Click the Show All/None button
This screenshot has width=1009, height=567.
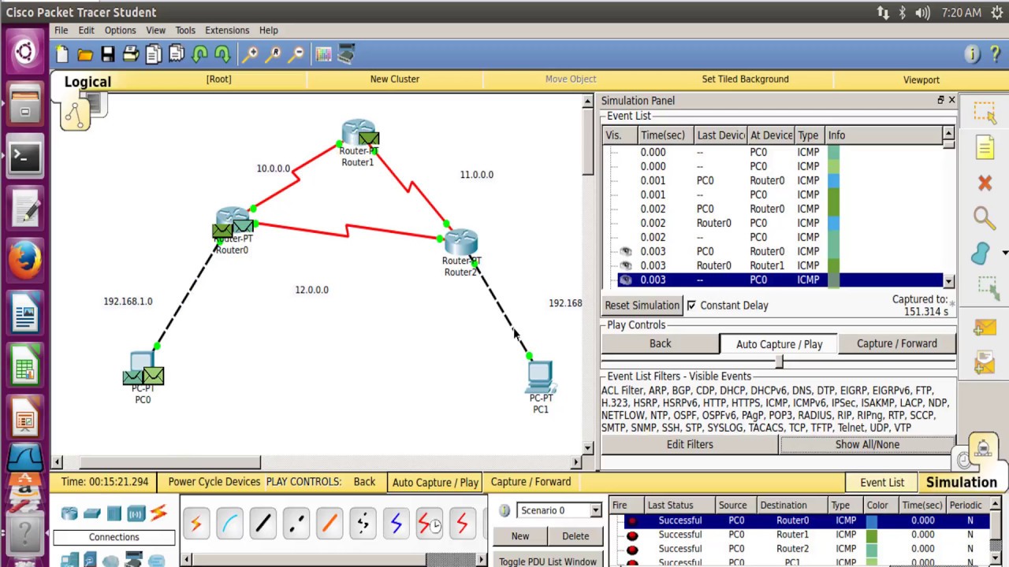tap(867, 444)
